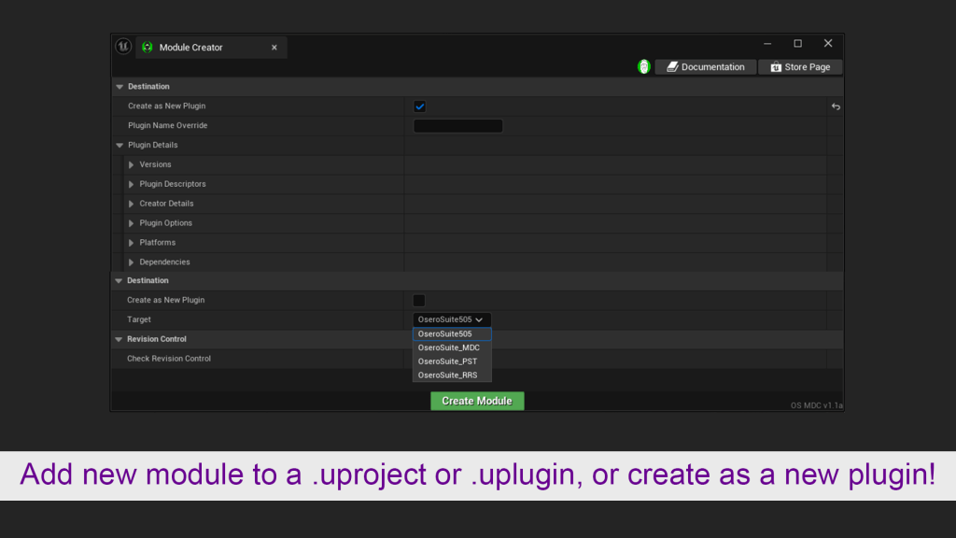956x538 pixels.
Task: Click the Unreal Engine logo icon
Action: click(123, 47)
